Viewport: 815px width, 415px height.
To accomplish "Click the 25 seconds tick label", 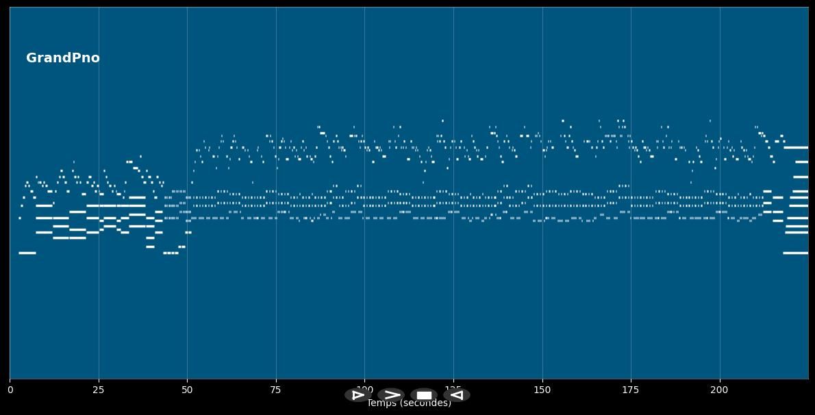I will pyautogui.click(x=99, y=390).
